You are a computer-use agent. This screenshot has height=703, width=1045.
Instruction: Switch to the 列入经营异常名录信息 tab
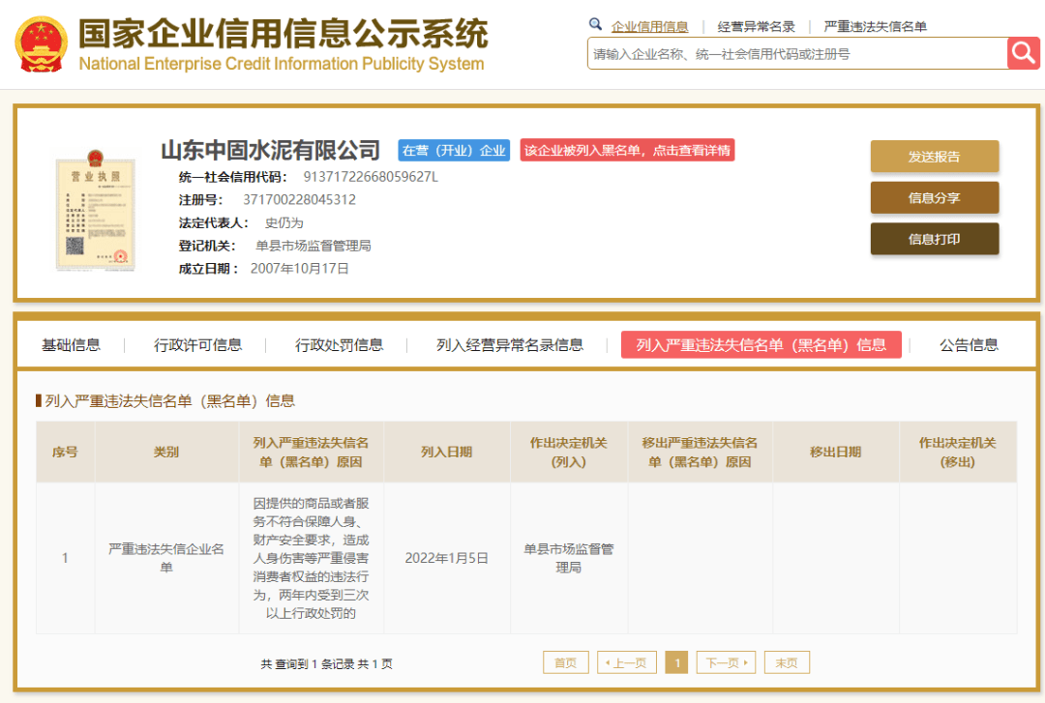(x=510, y=345)
